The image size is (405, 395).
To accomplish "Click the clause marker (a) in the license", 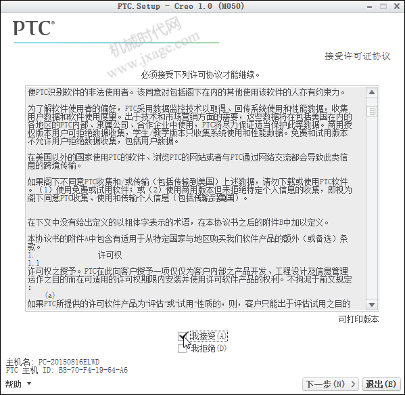I will click(x=50, y=295).
